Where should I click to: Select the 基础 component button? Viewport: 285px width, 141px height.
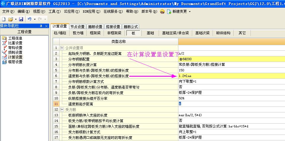coord(150,33)
